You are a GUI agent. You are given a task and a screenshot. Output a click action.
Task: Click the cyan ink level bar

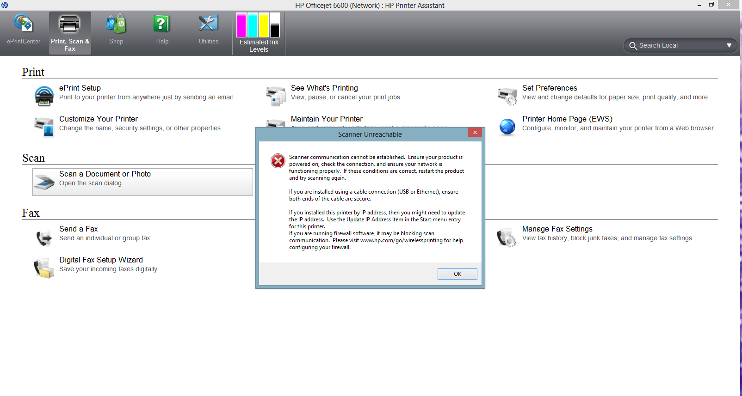point(253,25)
